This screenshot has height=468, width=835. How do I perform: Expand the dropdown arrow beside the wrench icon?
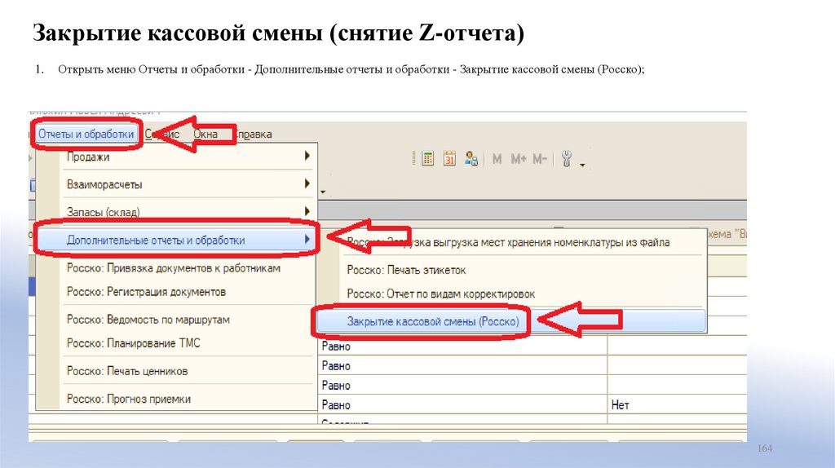[582, 165]
